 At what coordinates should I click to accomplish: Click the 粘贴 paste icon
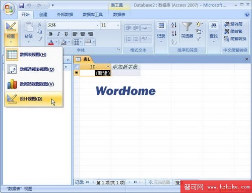tap(29, 27)
